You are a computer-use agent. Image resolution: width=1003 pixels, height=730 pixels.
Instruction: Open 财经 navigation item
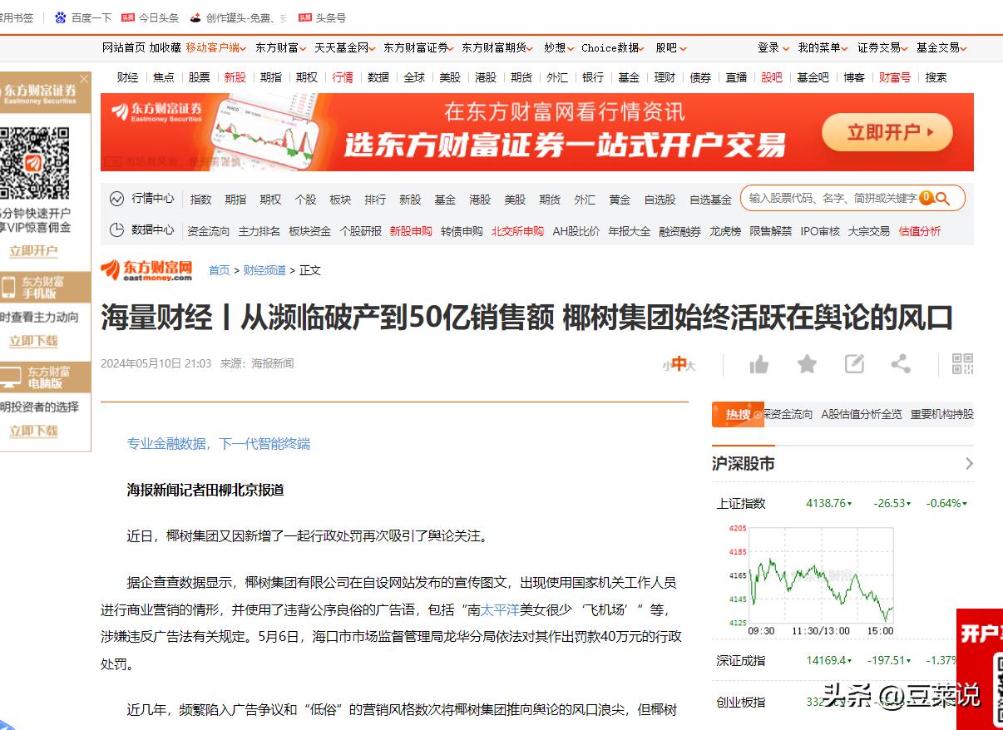click(x=128, y=77)
